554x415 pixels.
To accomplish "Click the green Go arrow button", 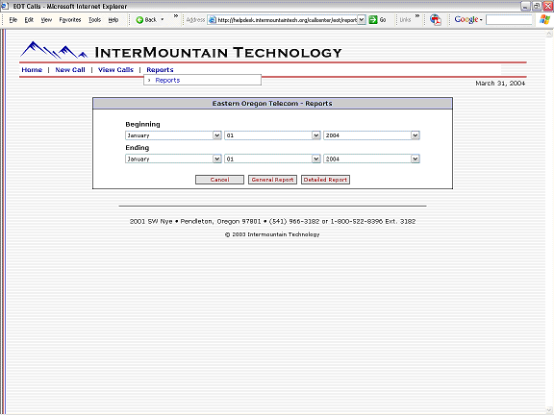I will click(373, 20).
